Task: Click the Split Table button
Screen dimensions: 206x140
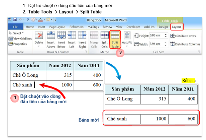Action: [115, 40]
